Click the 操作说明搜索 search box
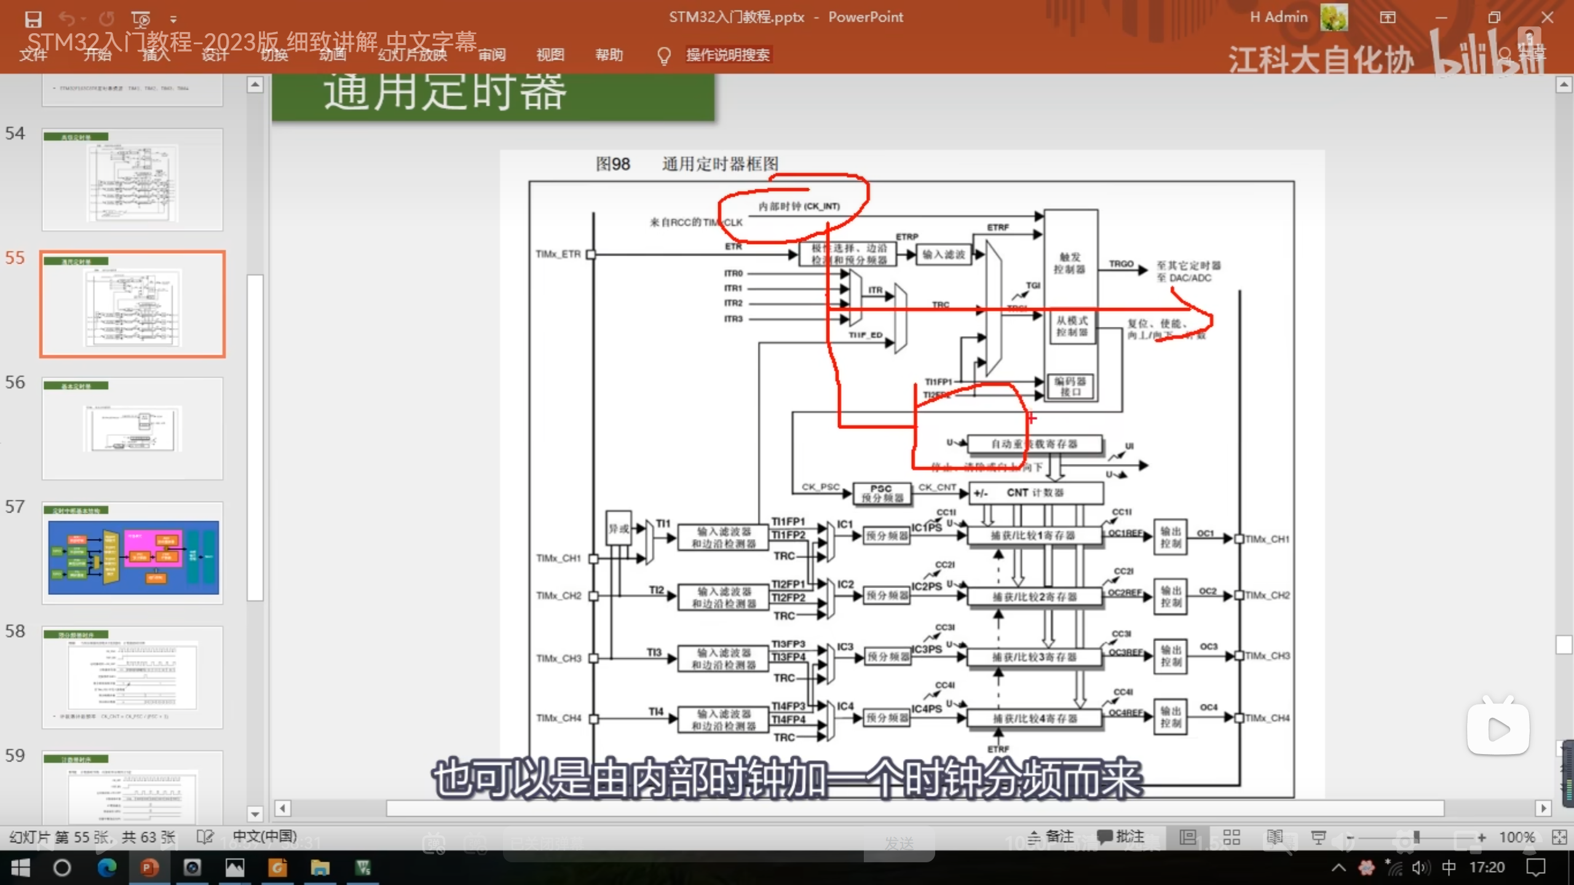The image size is (1574, 885). tap(728, 55)
